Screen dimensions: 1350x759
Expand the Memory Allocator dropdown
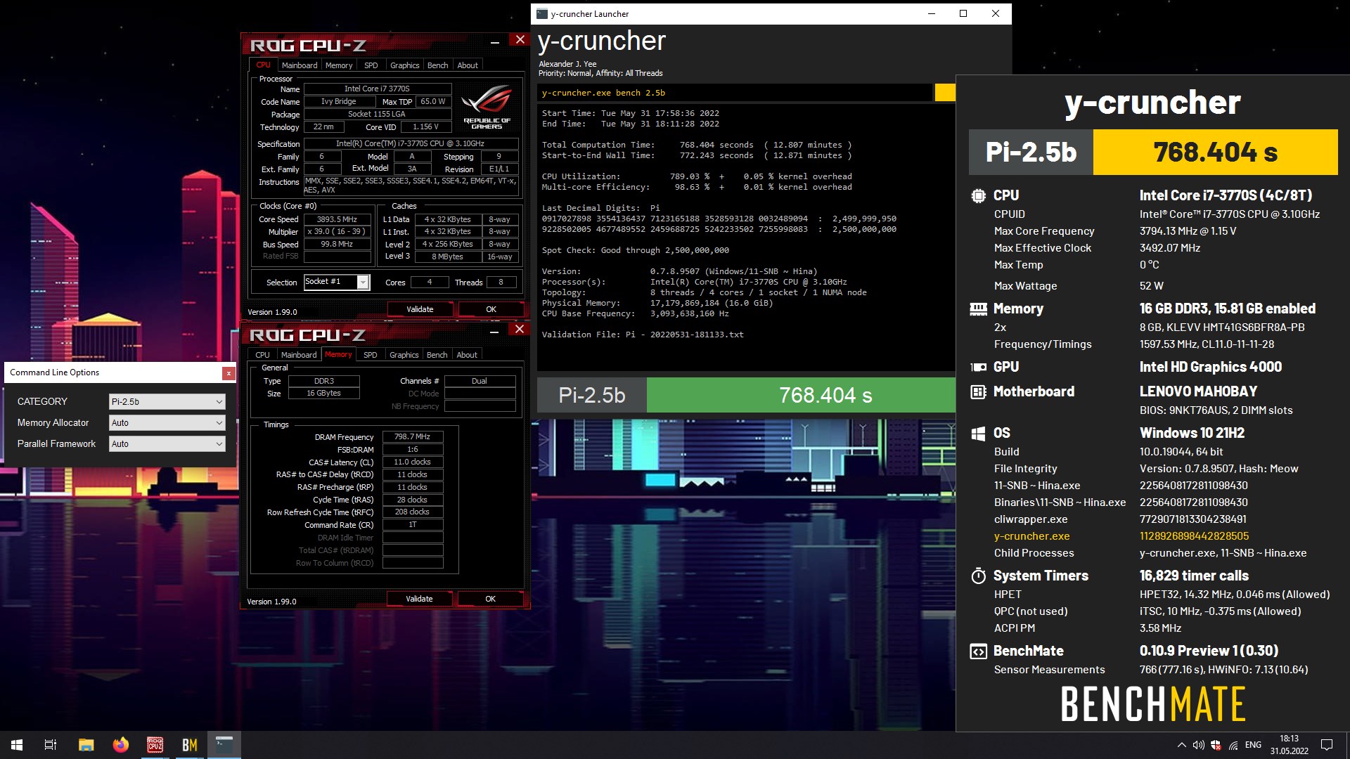(x=167, y=423)
